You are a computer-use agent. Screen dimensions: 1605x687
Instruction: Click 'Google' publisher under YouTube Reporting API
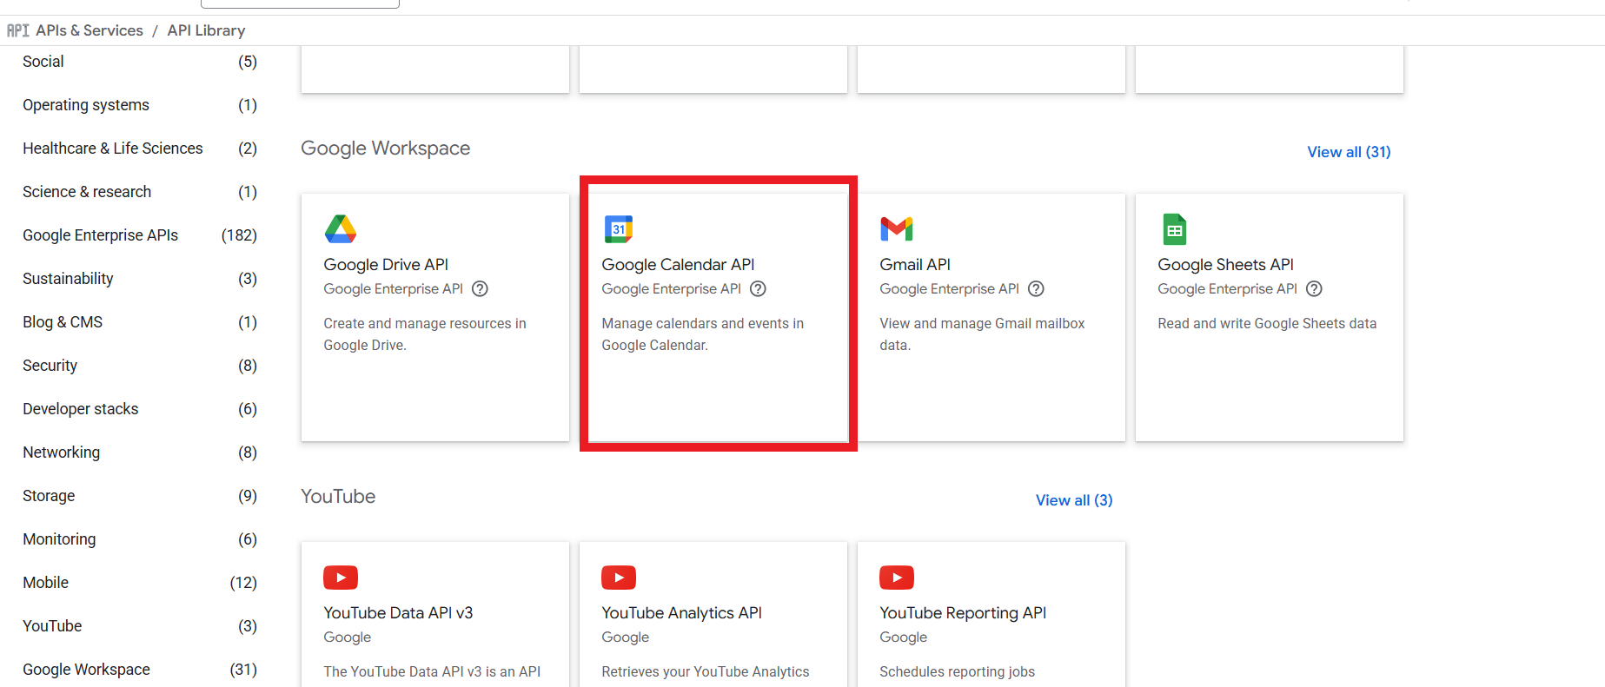coord(903,637)
